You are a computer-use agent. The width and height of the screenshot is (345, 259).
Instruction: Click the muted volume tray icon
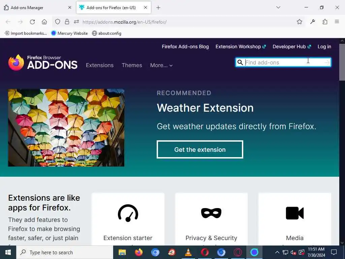pos(293,252)
